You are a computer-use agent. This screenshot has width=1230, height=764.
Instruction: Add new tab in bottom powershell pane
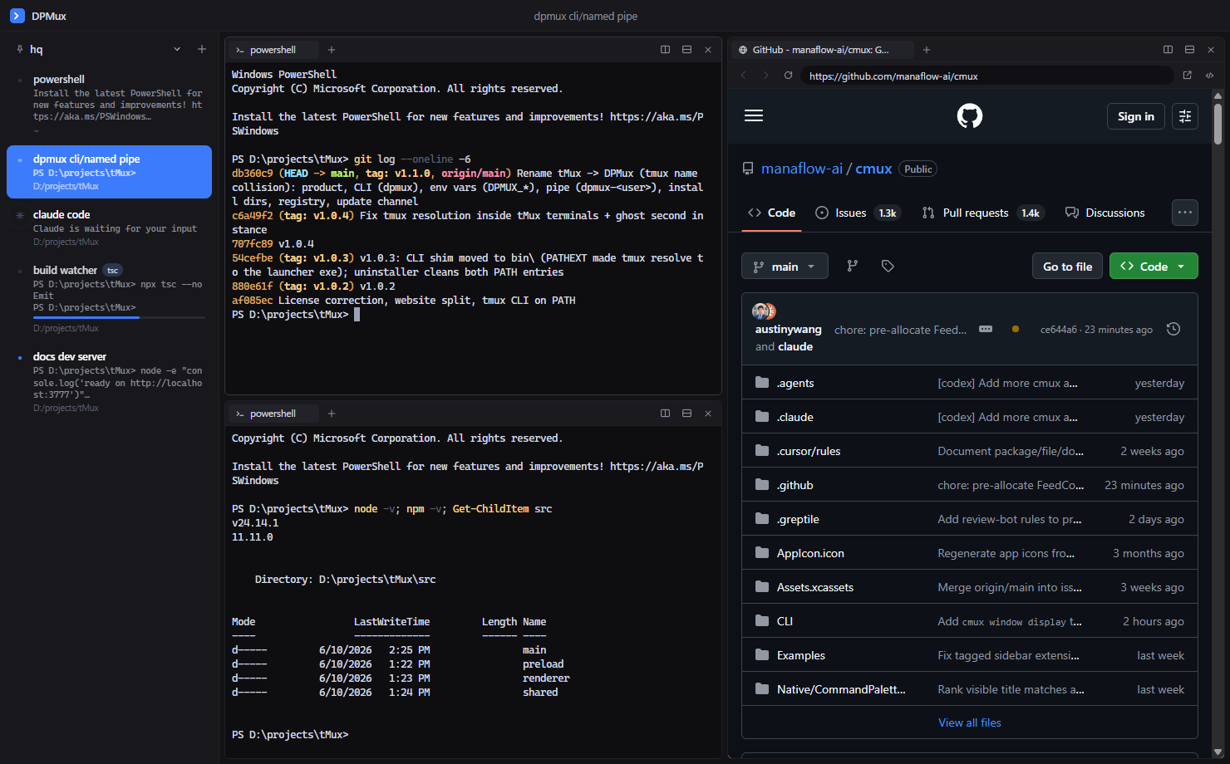coord(332,414)
